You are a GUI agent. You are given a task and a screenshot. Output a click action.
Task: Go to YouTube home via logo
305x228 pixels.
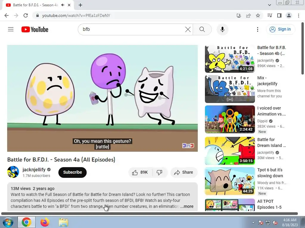(x=35, y=29)
